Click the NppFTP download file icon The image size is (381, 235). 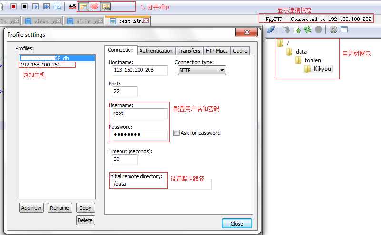(287, 29)
